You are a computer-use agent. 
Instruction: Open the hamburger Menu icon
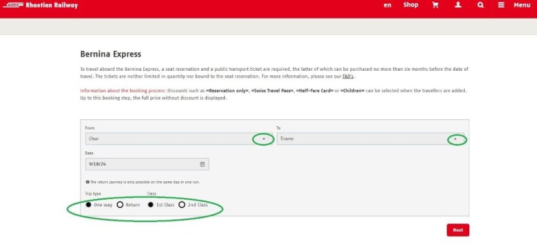(501, 5)
